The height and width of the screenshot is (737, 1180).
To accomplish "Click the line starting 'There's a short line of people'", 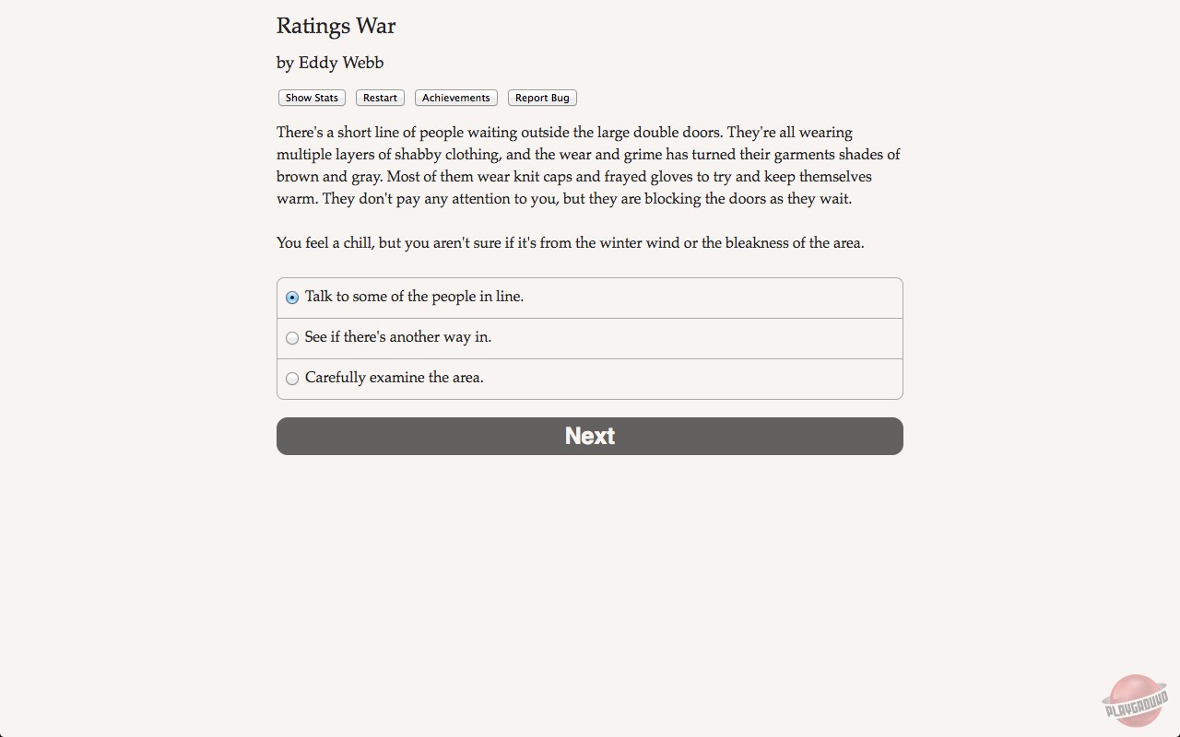I will [564, 133].
